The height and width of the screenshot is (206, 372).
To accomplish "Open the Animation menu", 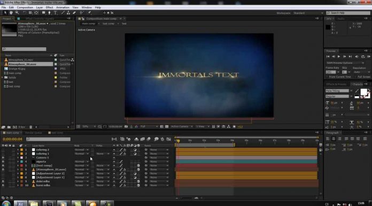I will pos(63,7).
